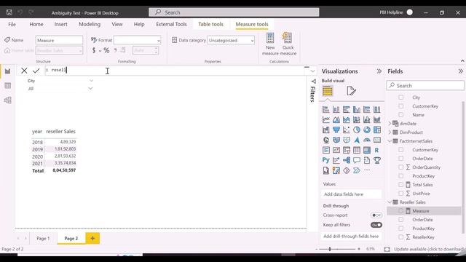
Task: Click Add data fields here
Action: pos(351,194)
